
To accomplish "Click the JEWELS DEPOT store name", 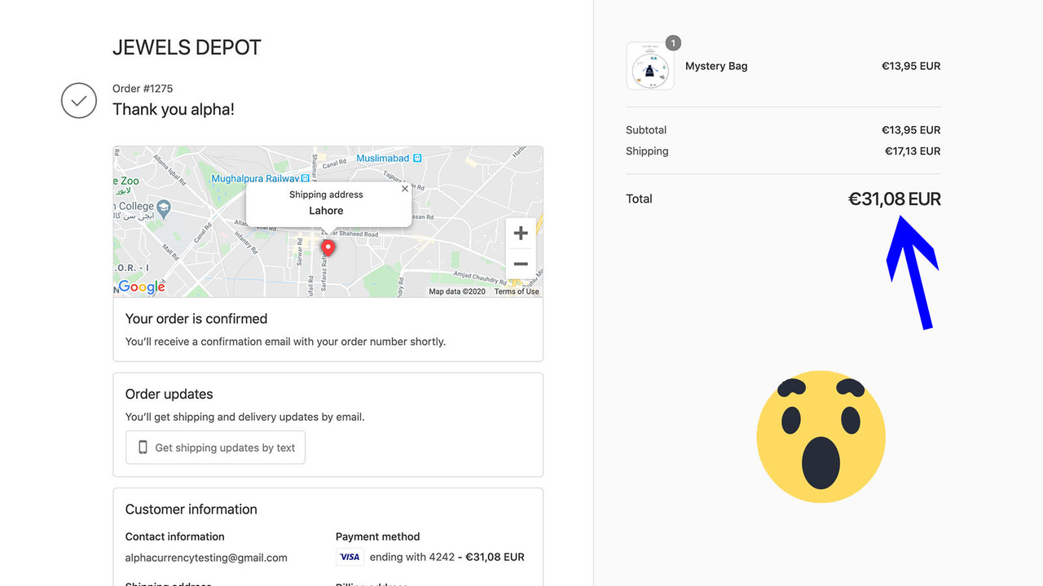I will tap(186, 47).
